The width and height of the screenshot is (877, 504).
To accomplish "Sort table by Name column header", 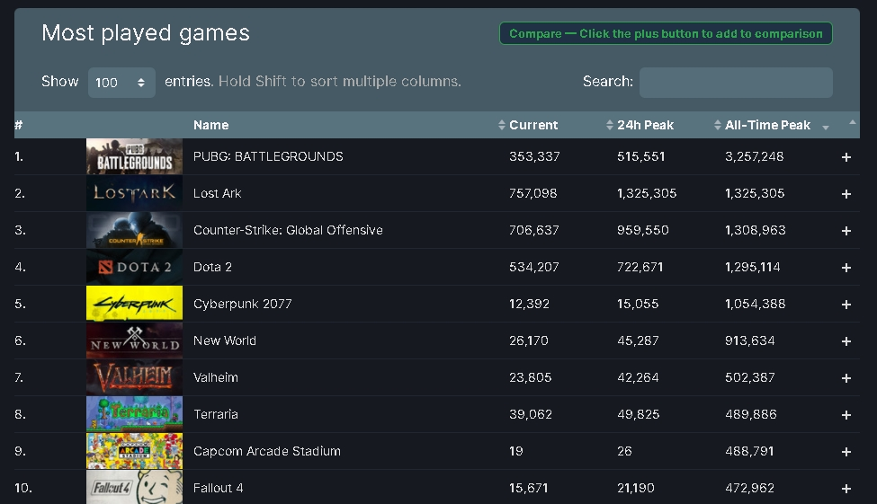I will pos(211,125).
